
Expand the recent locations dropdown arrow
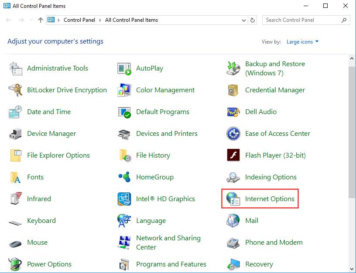(x=31, y=20)
